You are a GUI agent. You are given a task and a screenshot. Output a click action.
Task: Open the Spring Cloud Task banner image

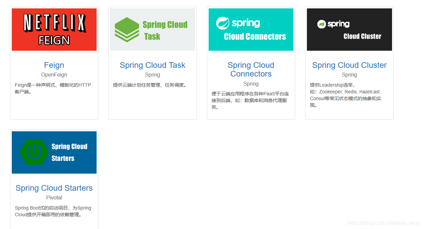[x=152, y=30]
